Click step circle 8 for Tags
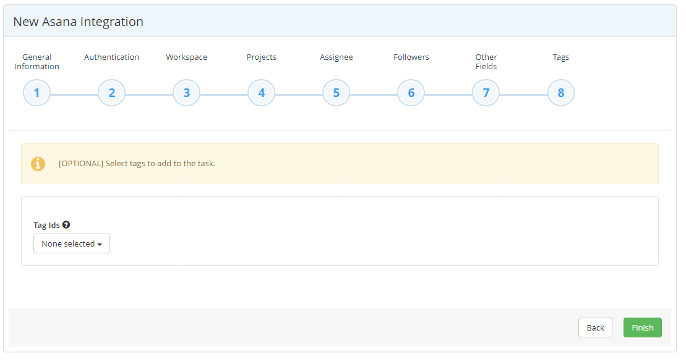686x359 pixels. [x=560, y=92]
